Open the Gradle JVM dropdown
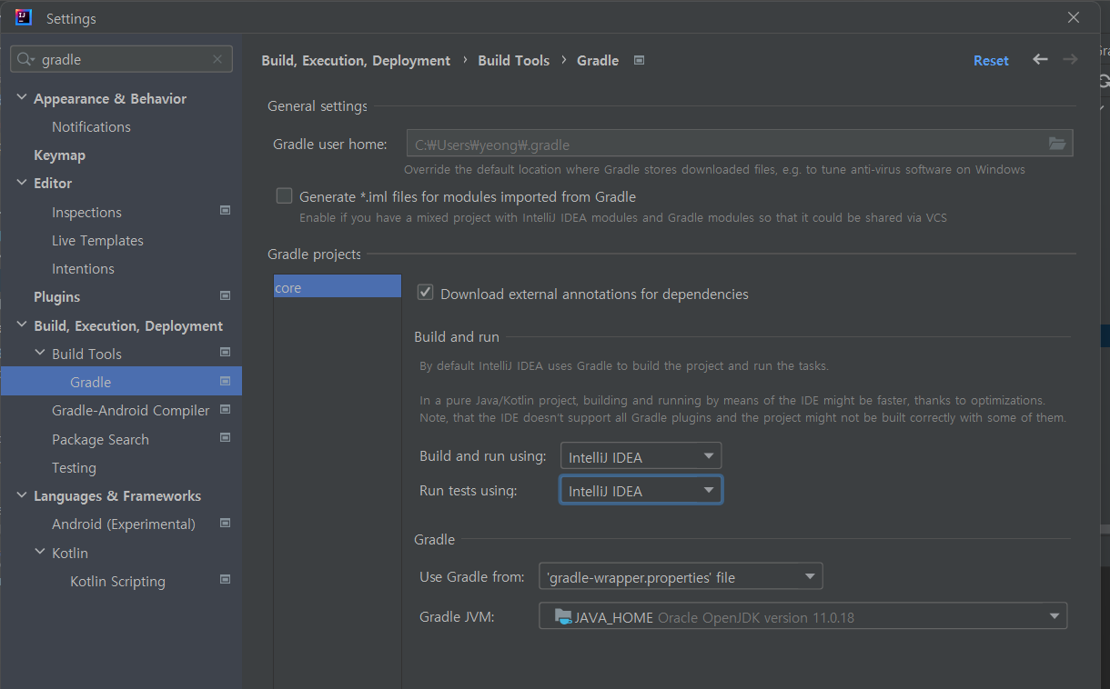Viewport: 1110px width, 689px height. coord(803,616)
